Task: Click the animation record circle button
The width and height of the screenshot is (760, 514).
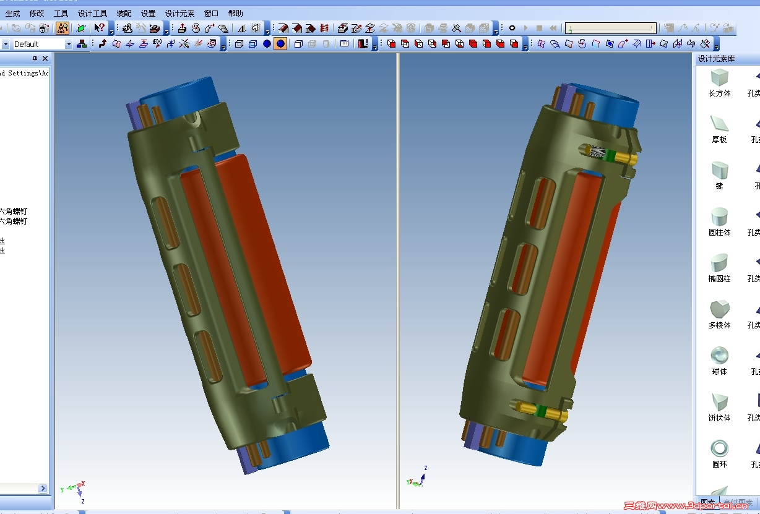Action: coord(512,28)
